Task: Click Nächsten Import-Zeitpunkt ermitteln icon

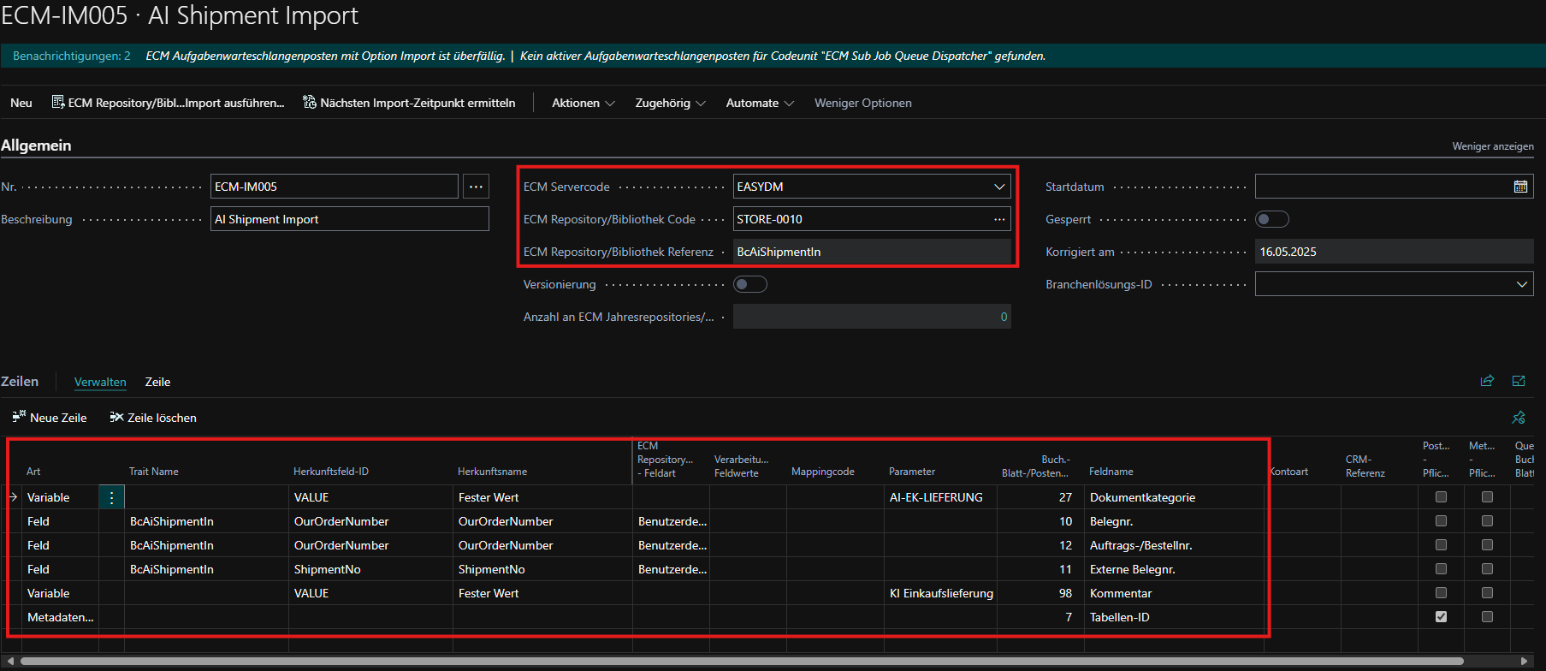Action: point(310,103)
